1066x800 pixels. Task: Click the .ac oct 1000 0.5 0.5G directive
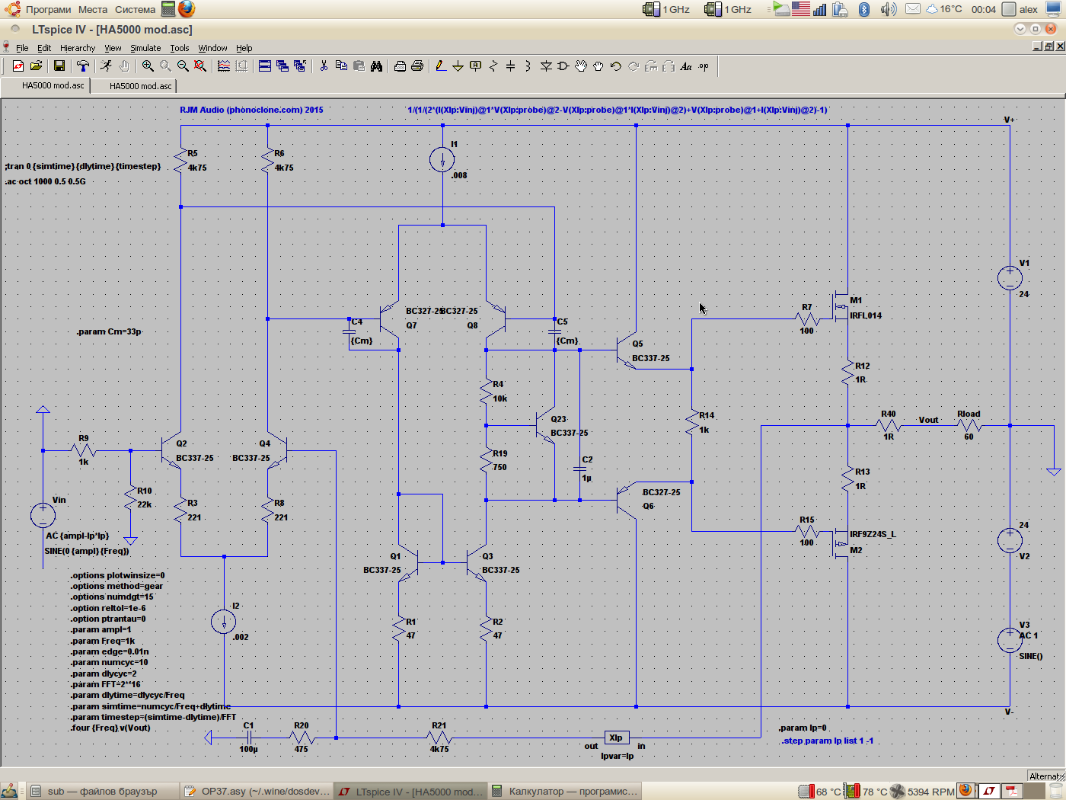(45, 181)
